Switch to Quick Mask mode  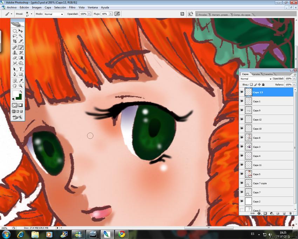tap(20, 105)
